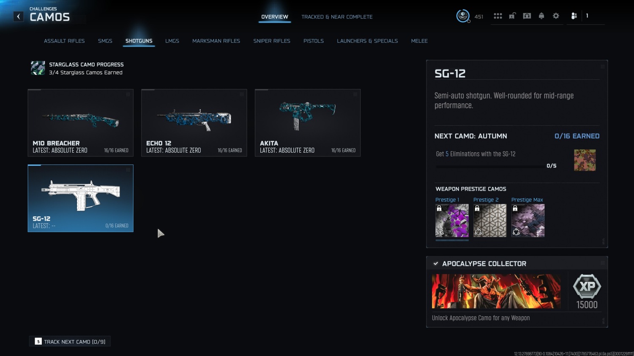Click the 15000 XP value
The height and width of the screenshot is (356, 634).
point(587,305)
